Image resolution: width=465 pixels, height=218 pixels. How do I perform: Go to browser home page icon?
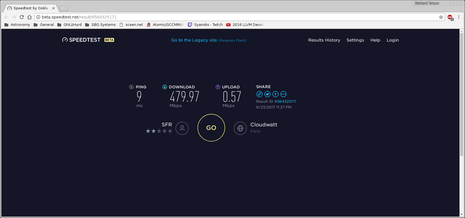click(29, 17)
